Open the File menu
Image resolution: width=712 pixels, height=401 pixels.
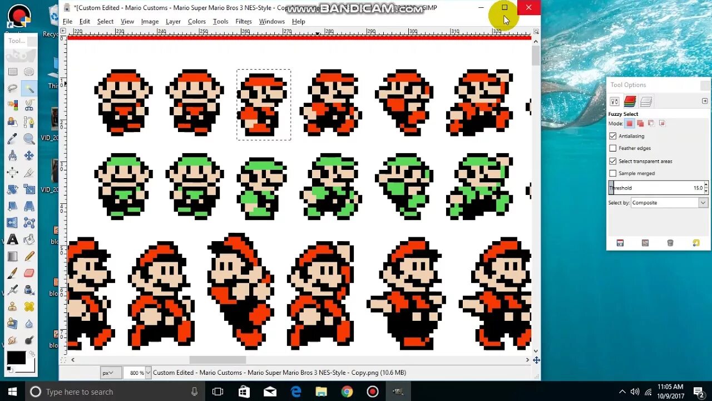click(67, 22)
